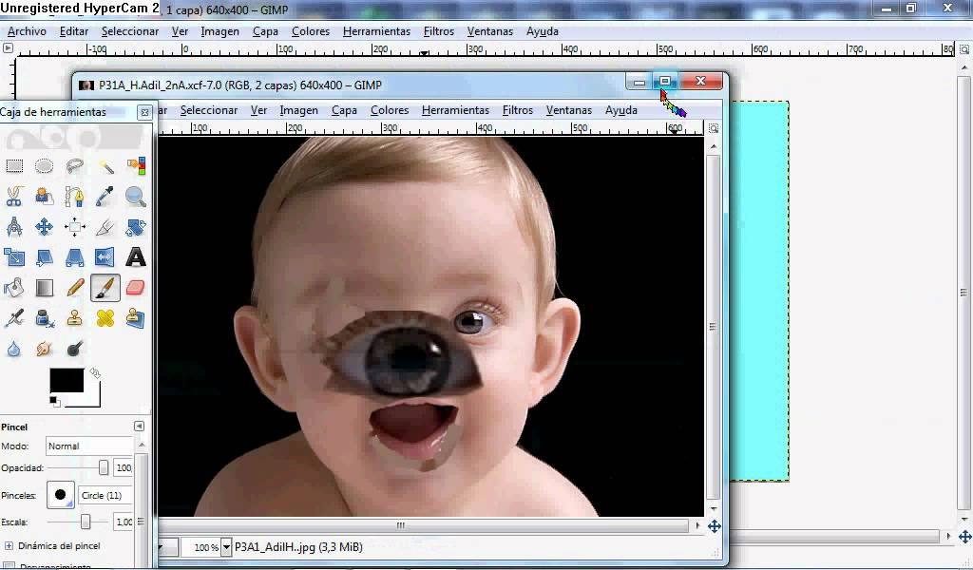Select the Perspective tool
The image size is (973, 570).
click(x=74, y=257)
